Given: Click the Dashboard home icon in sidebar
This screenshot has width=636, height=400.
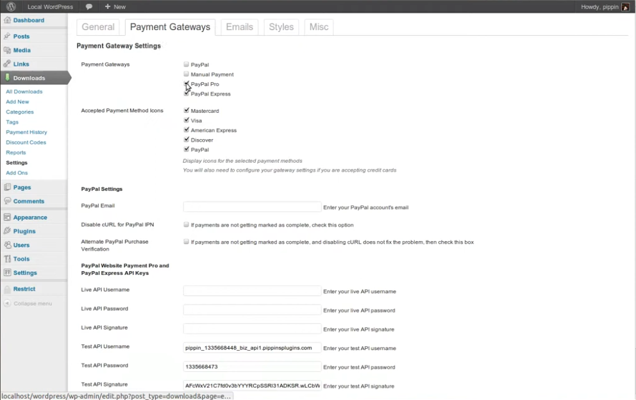Looking at the screenshot, I should tap(8, 21).
